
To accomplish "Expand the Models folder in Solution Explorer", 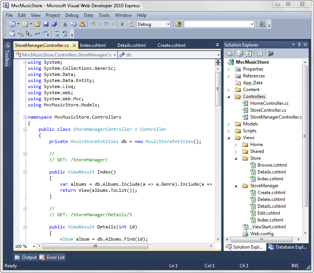I will pos(229,124).
